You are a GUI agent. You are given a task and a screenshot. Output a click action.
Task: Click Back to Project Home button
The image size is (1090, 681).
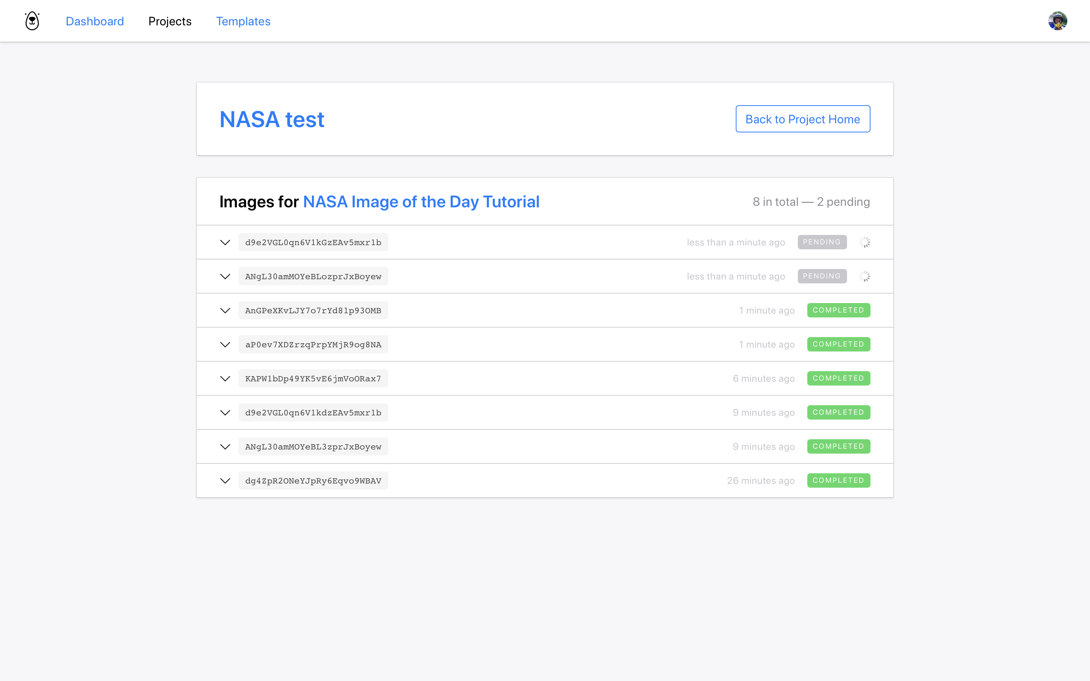point(803,119)
